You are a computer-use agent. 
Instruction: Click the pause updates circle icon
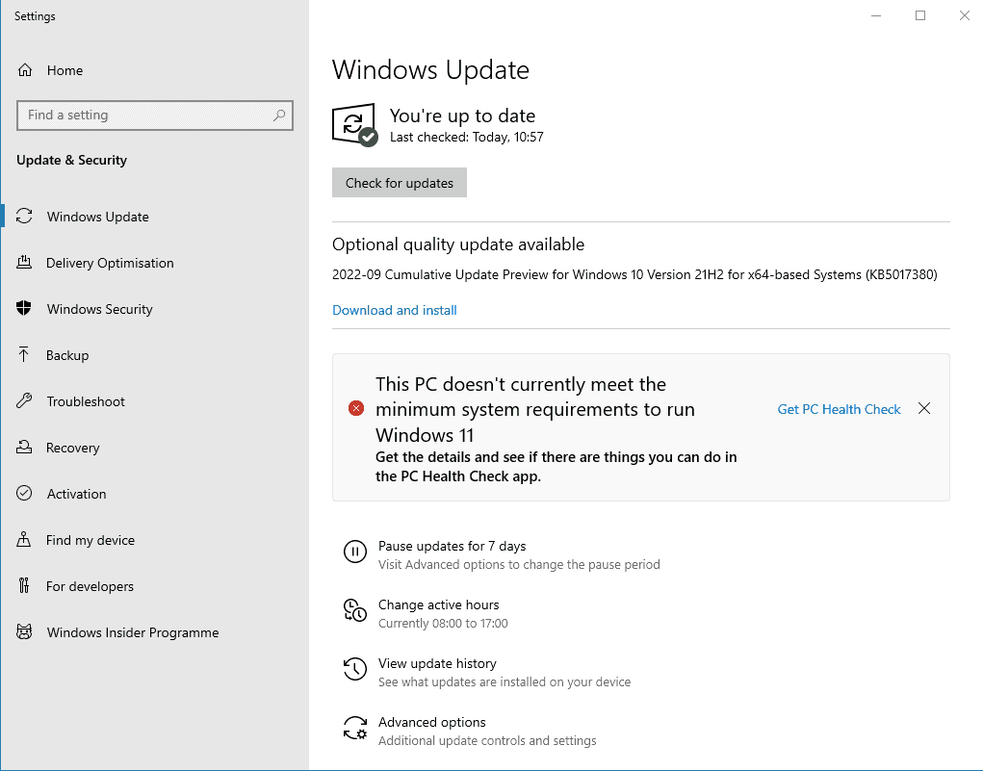coord(355,553)
